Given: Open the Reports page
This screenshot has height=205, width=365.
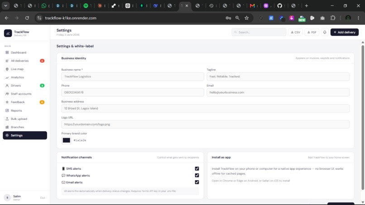Looking at the screenshot, I should coord(24,110).
